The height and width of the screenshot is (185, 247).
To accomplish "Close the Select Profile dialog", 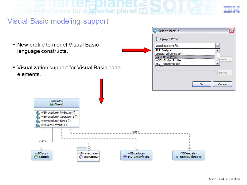I will (x=231, y=31).
